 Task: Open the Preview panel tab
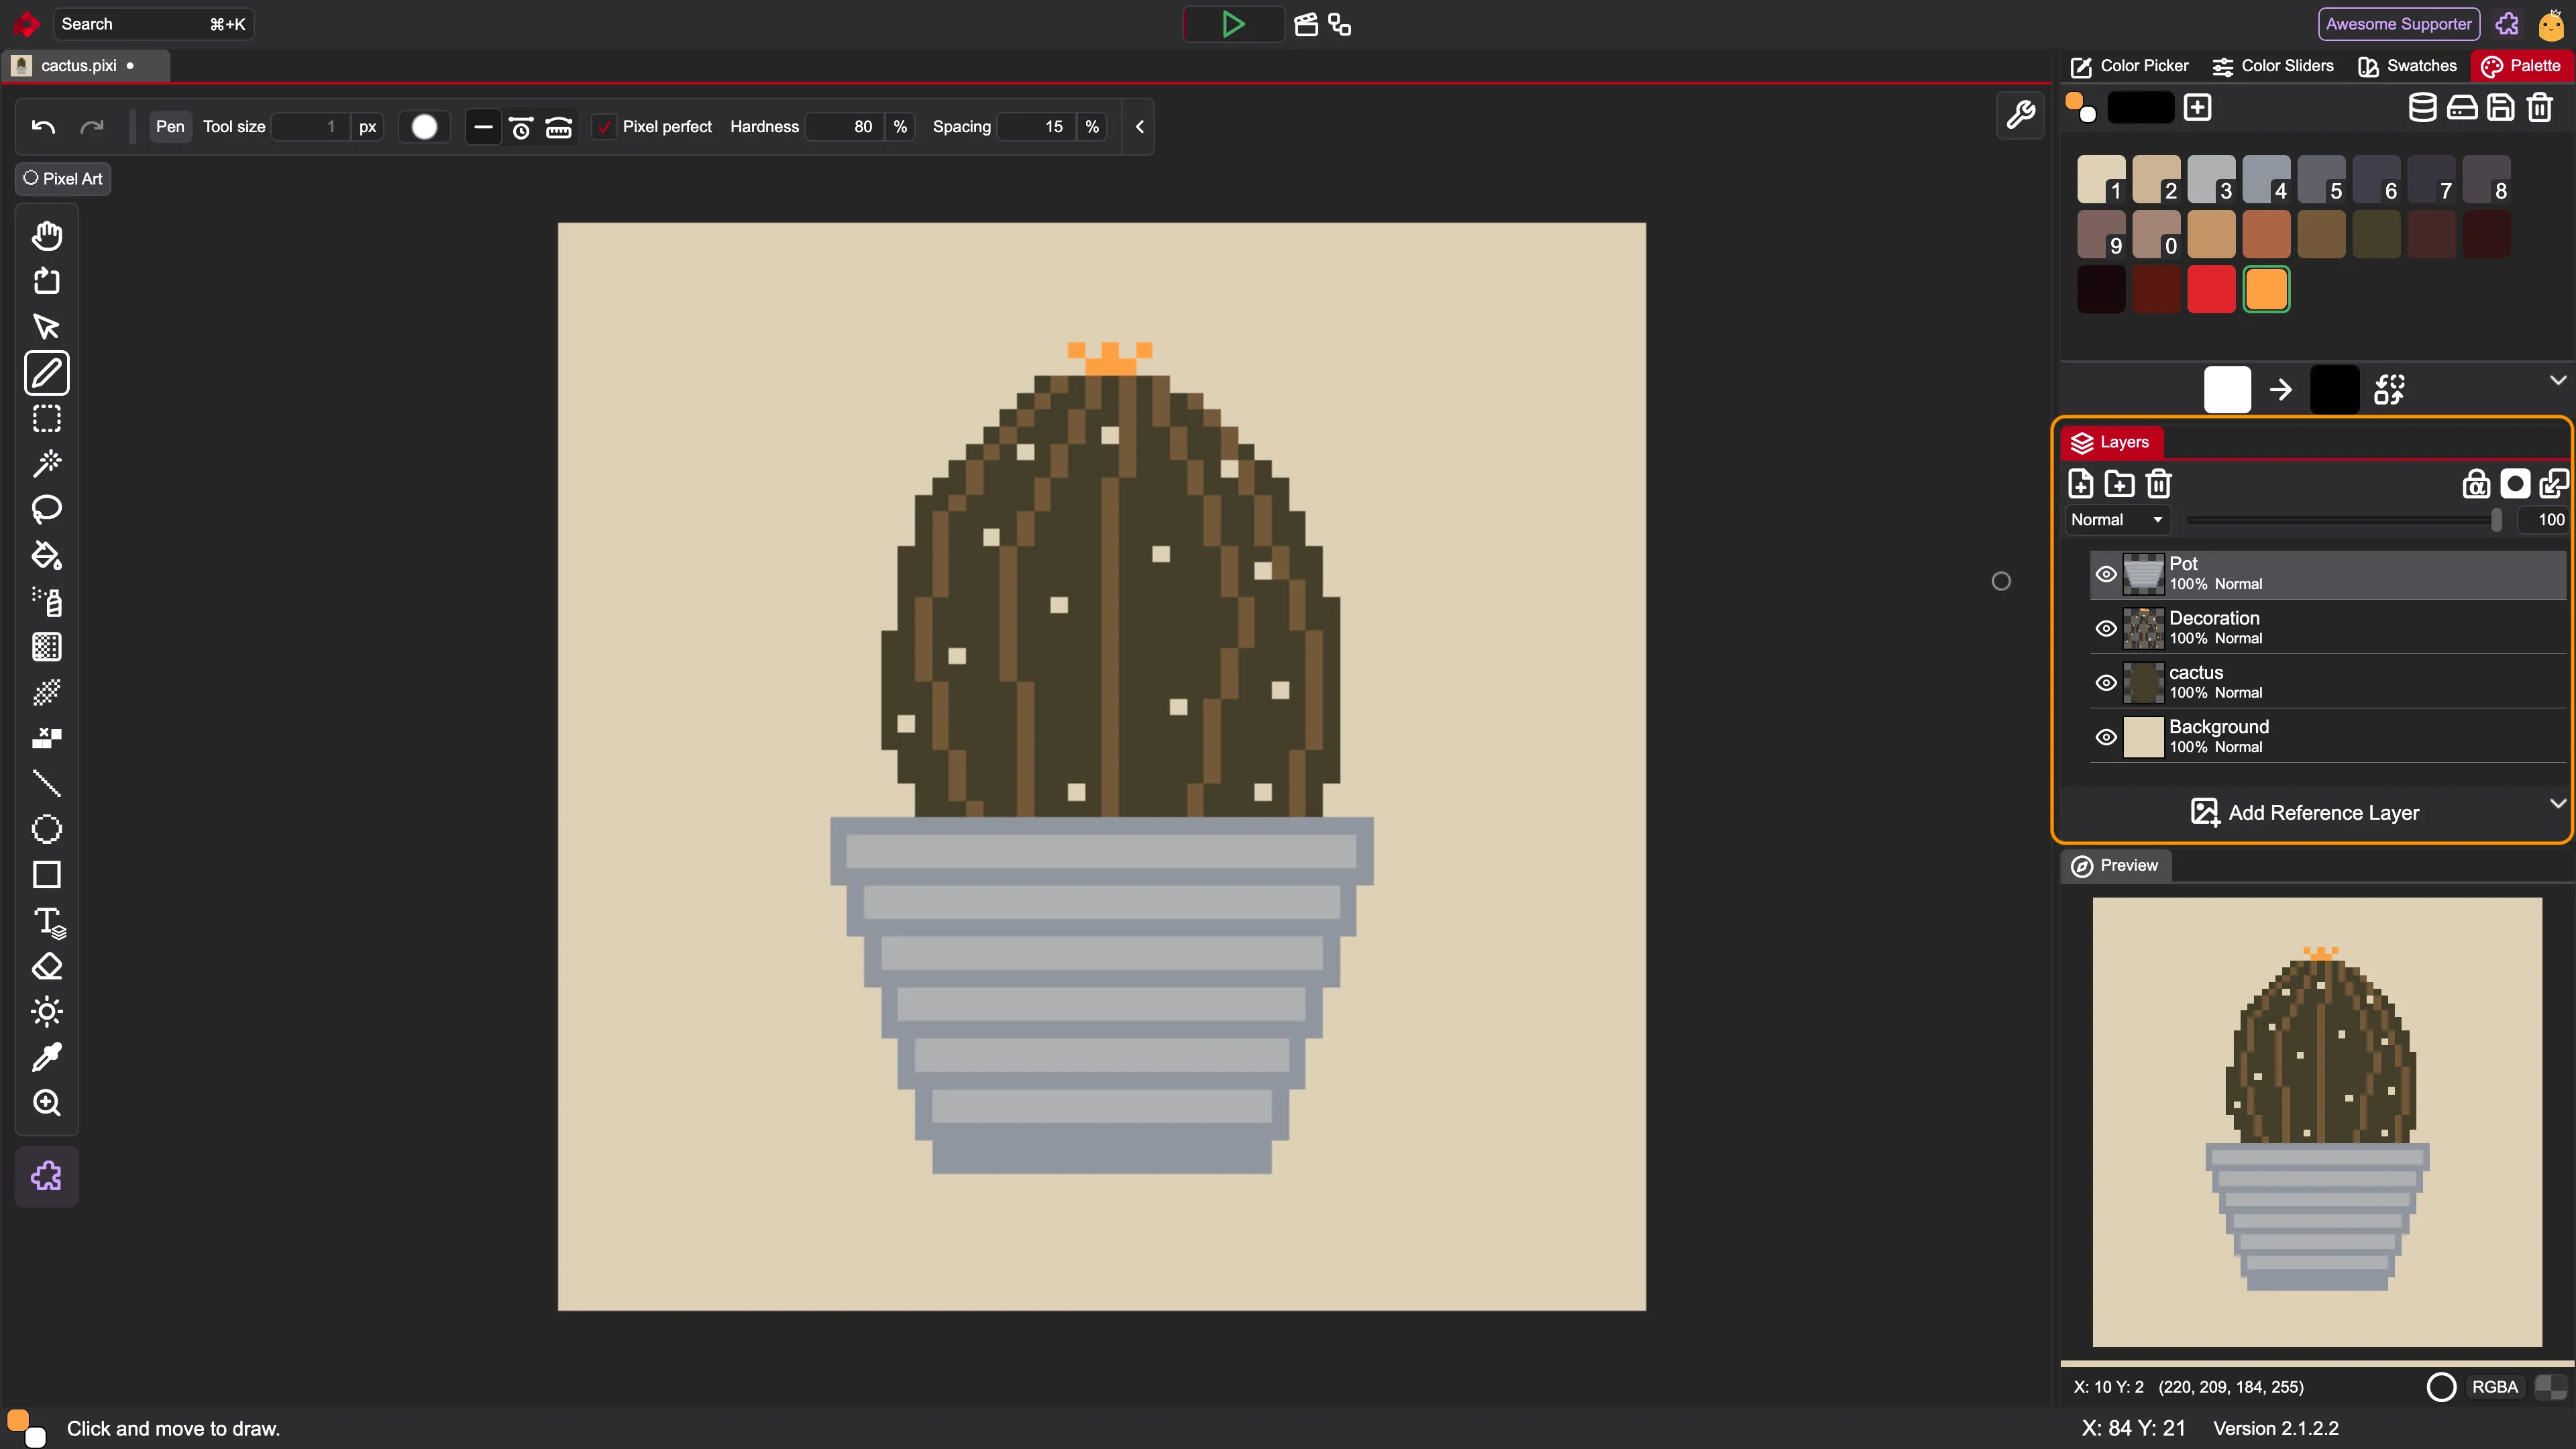click(2115, 865)
